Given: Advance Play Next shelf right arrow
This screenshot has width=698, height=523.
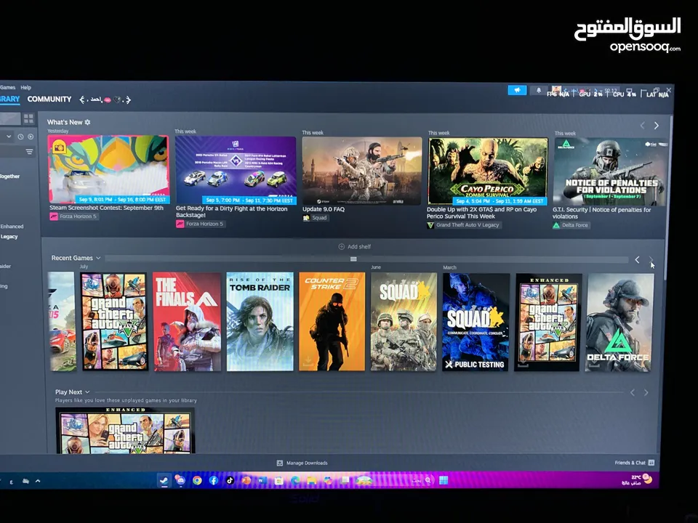Looking at the screenshot, I should [x=646, y=393].
